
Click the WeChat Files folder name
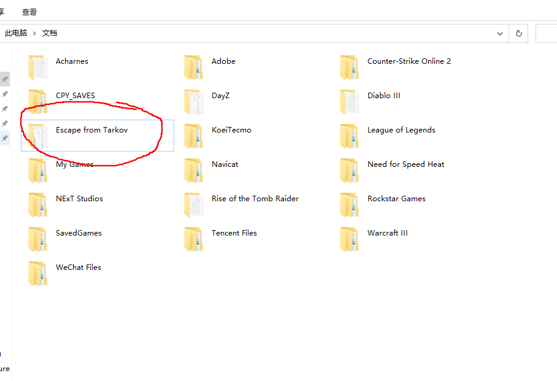click(x=78, y=267)
